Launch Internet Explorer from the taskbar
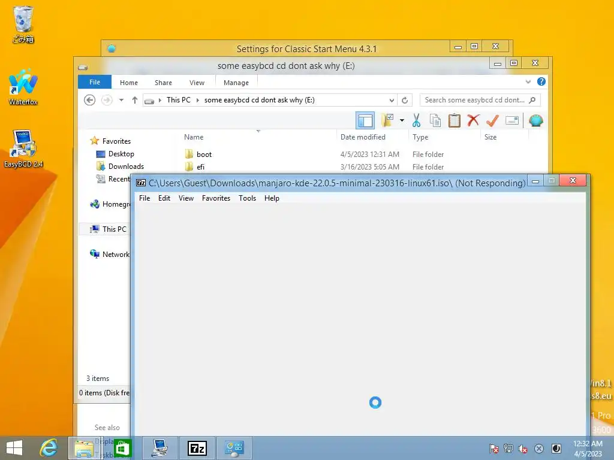Image resolution: width=614 pixels, height=460 pixels. 49,448
